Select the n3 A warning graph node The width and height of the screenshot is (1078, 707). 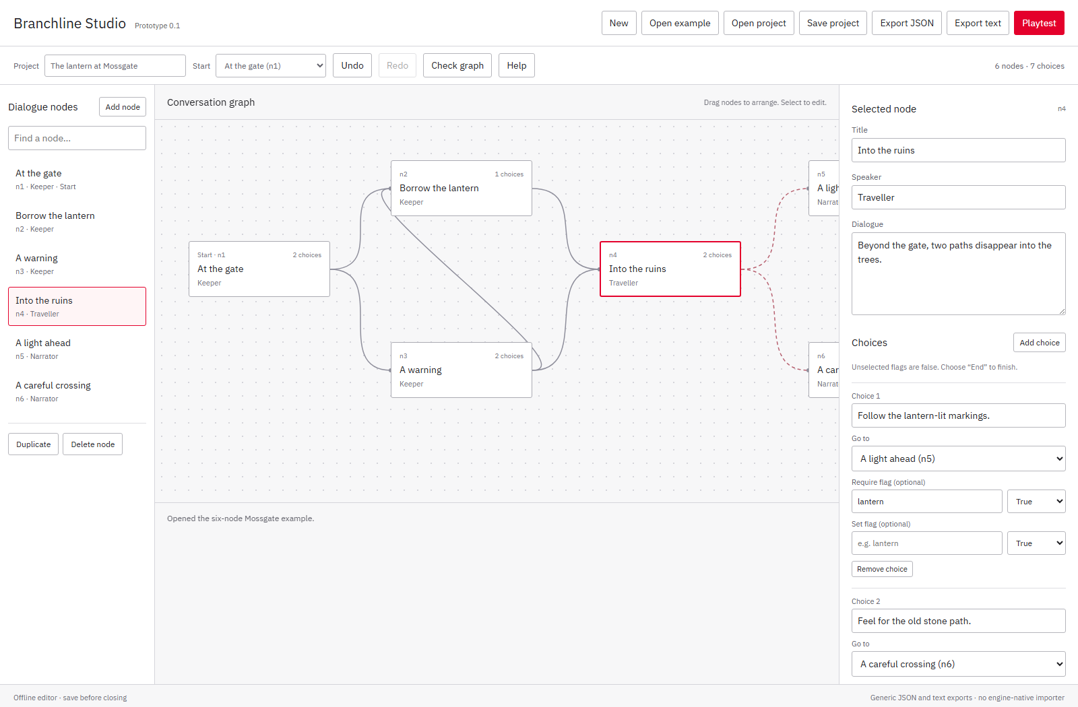[x=462, y=370]
